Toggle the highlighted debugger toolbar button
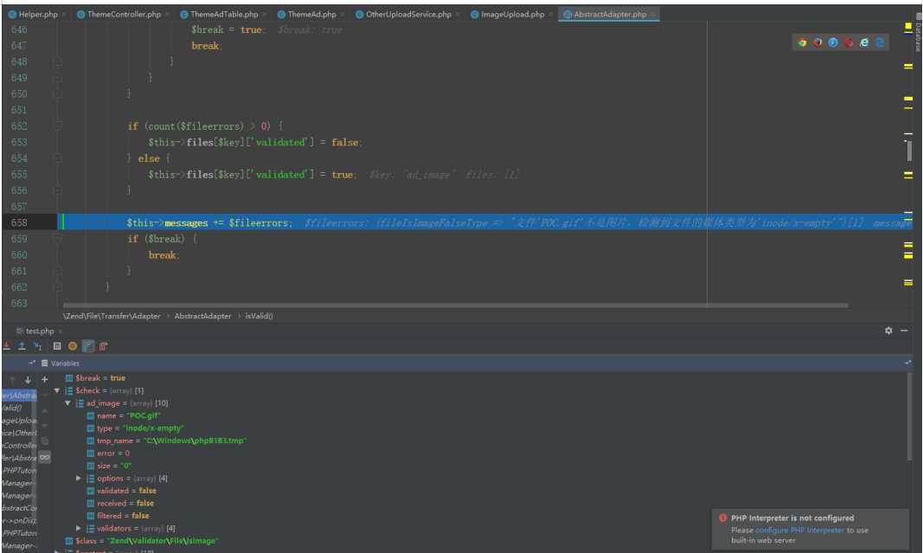 (87, 346)
